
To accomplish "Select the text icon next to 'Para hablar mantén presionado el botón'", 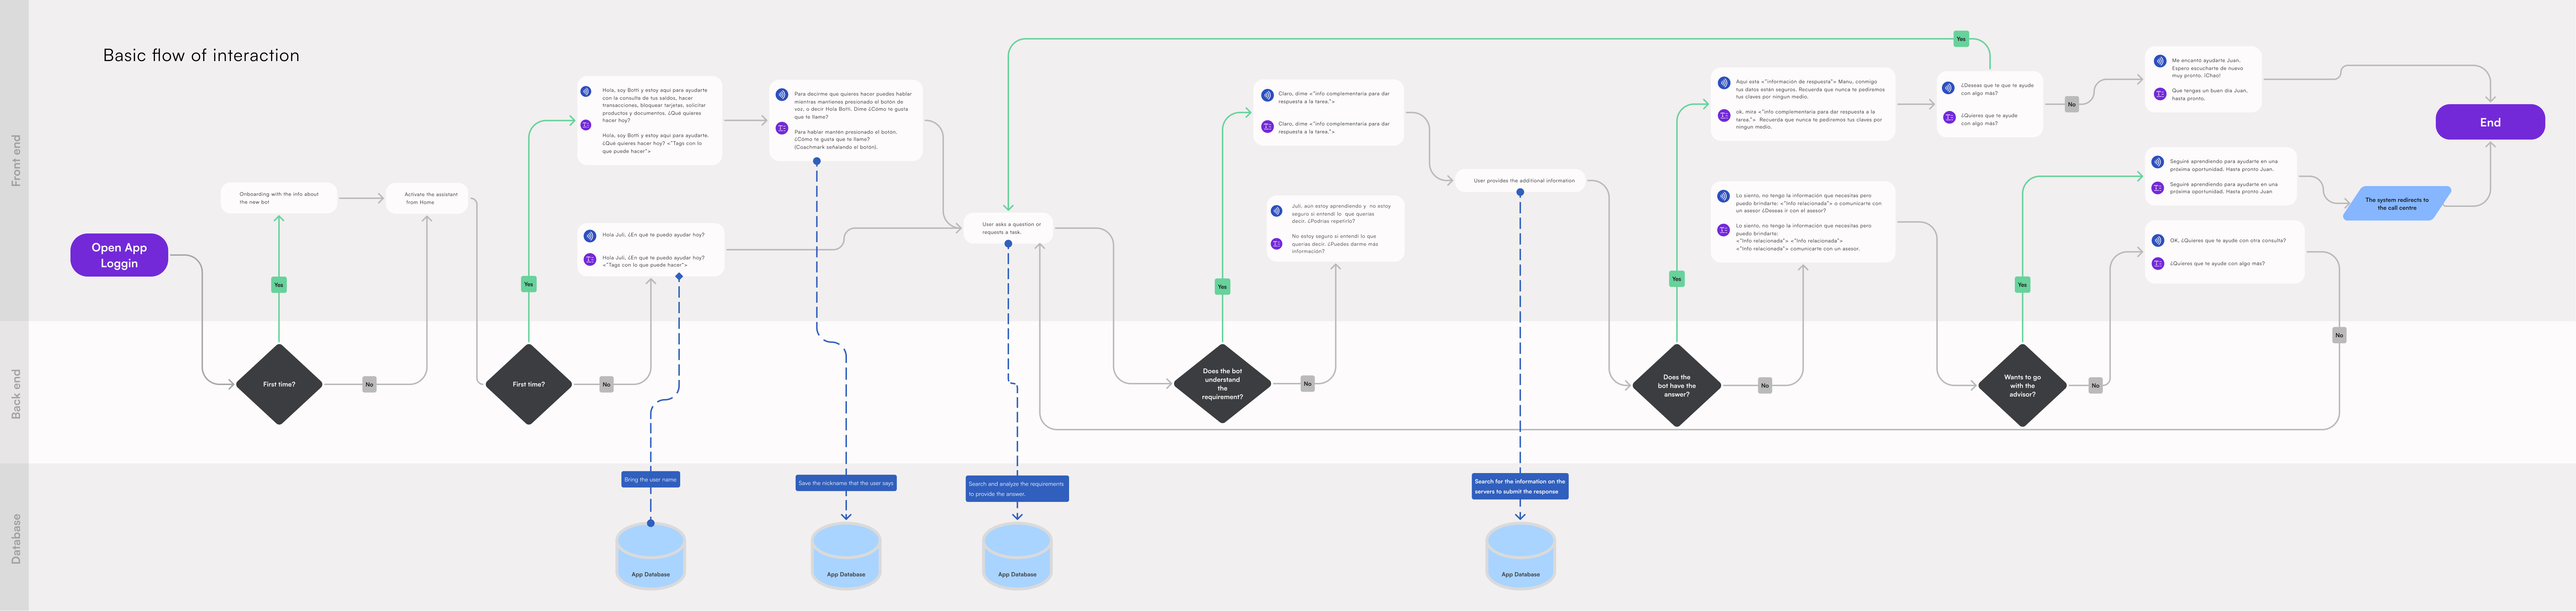I will tap(782, 128).
